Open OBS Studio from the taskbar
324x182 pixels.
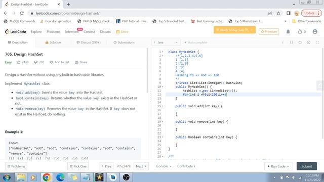click(126, 177)
